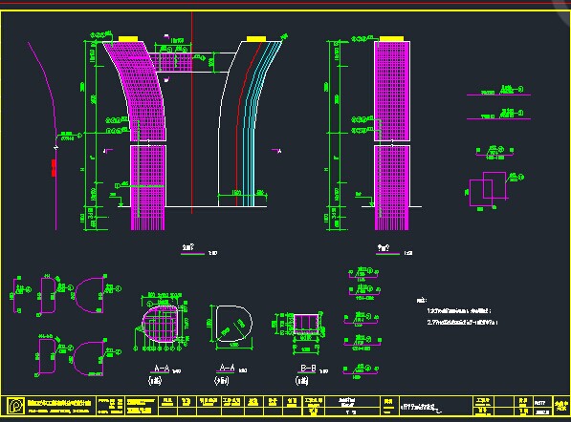Click the notes text block on the right
Screen dimensions: 571x422
click(457, 312)
